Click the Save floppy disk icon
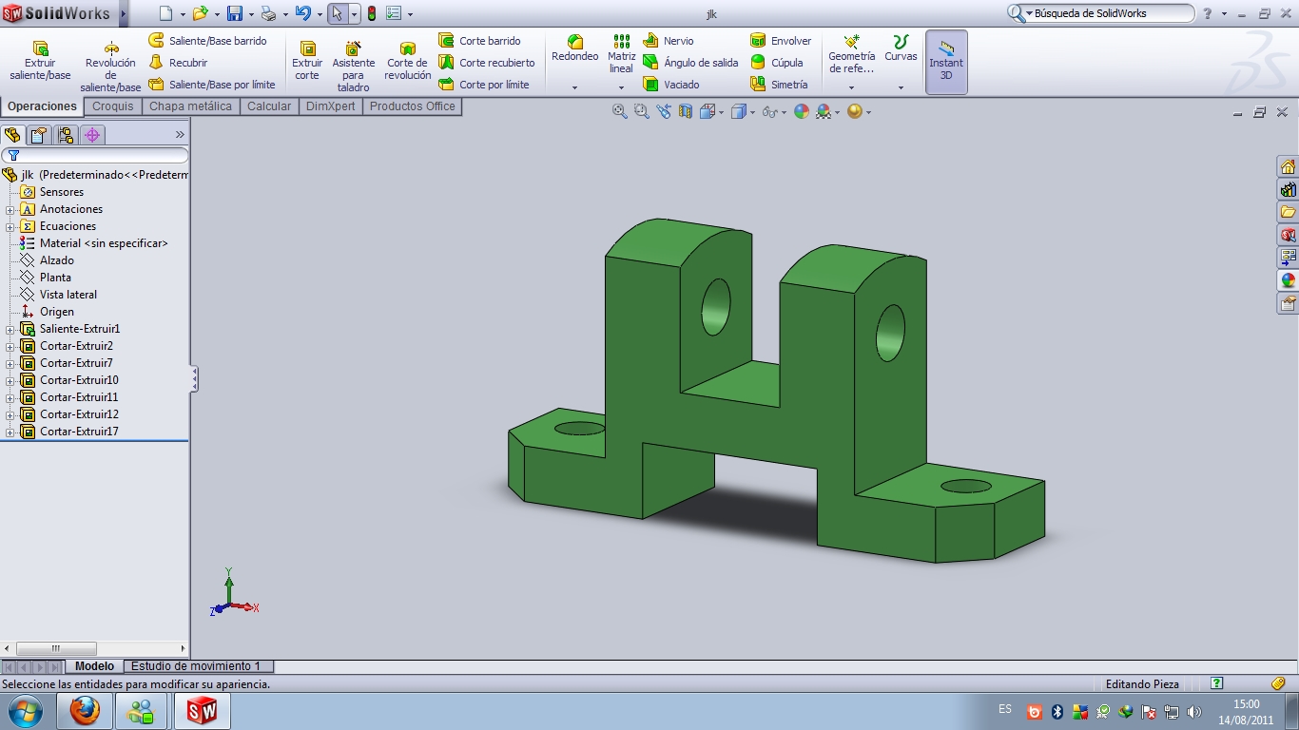 pos(235,13)
